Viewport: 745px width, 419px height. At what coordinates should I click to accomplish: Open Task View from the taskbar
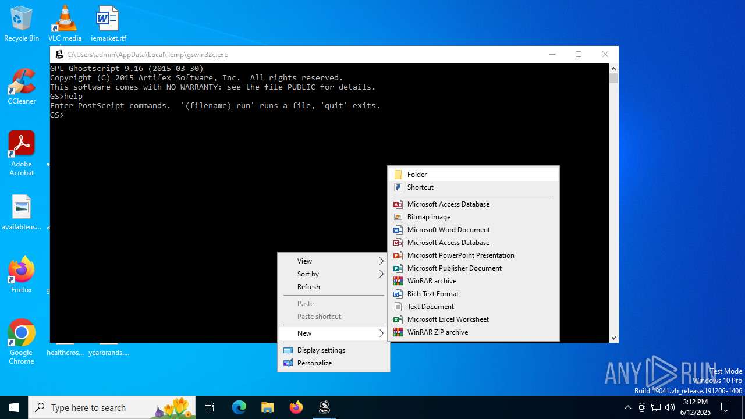click(210, 407)
